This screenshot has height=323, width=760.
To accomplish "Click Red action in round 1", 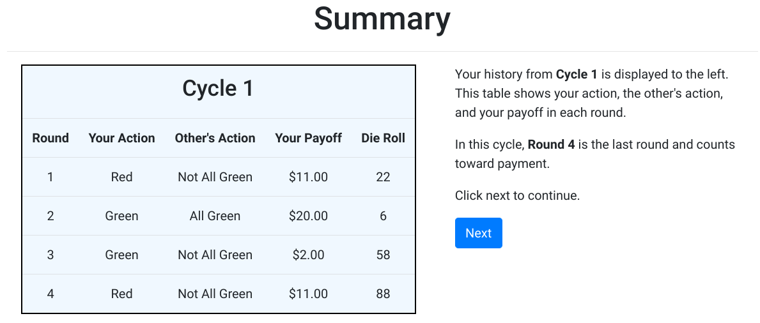I will point(121,177).
